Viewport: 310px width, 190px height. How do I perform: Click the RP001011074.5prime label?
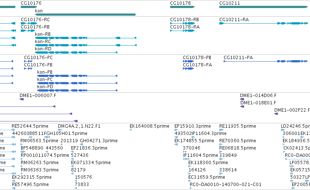(x=45, y=155)
